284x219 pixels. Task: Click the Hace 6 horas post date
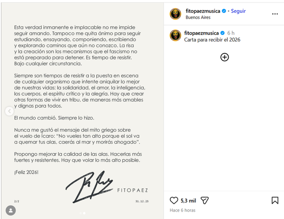tap(183, 210)
